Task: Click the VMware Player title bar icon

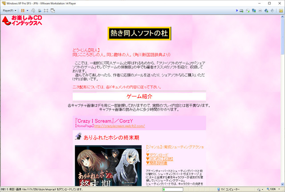Action: pyautogui.click(x=4, y=3)
